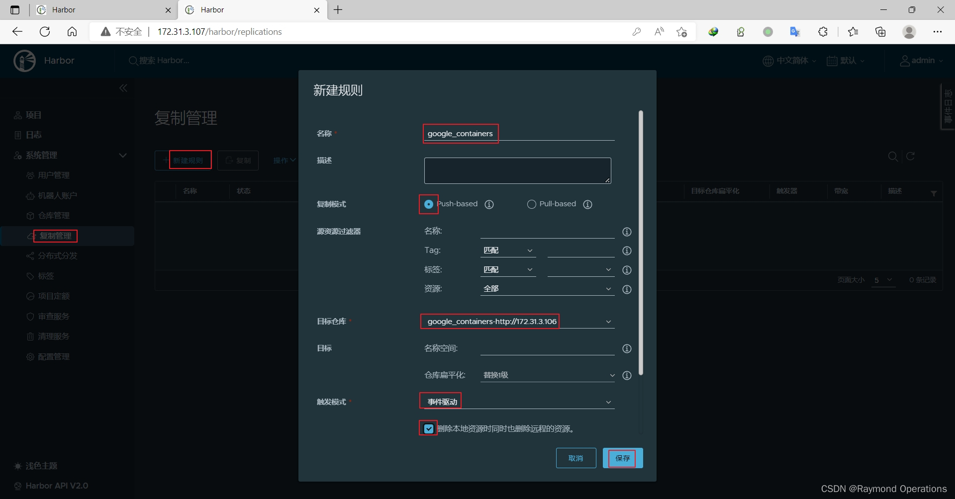Viewport: 955px width, 499px height.
Task: Open browser extensions puzzle icon
Action: [823, 32]
